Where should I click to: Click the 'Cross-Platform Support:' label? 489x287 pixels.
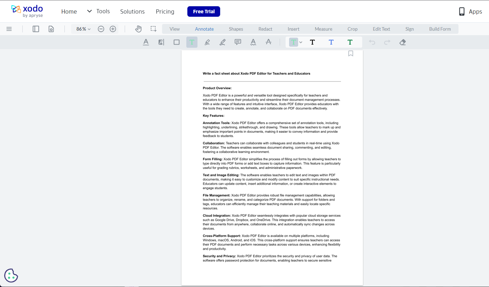tap(222, 236)
